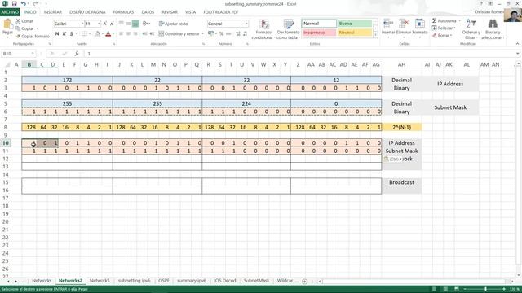Click the Pegar paste icon
The image size is (522, 293).
(x=7, y=24)
